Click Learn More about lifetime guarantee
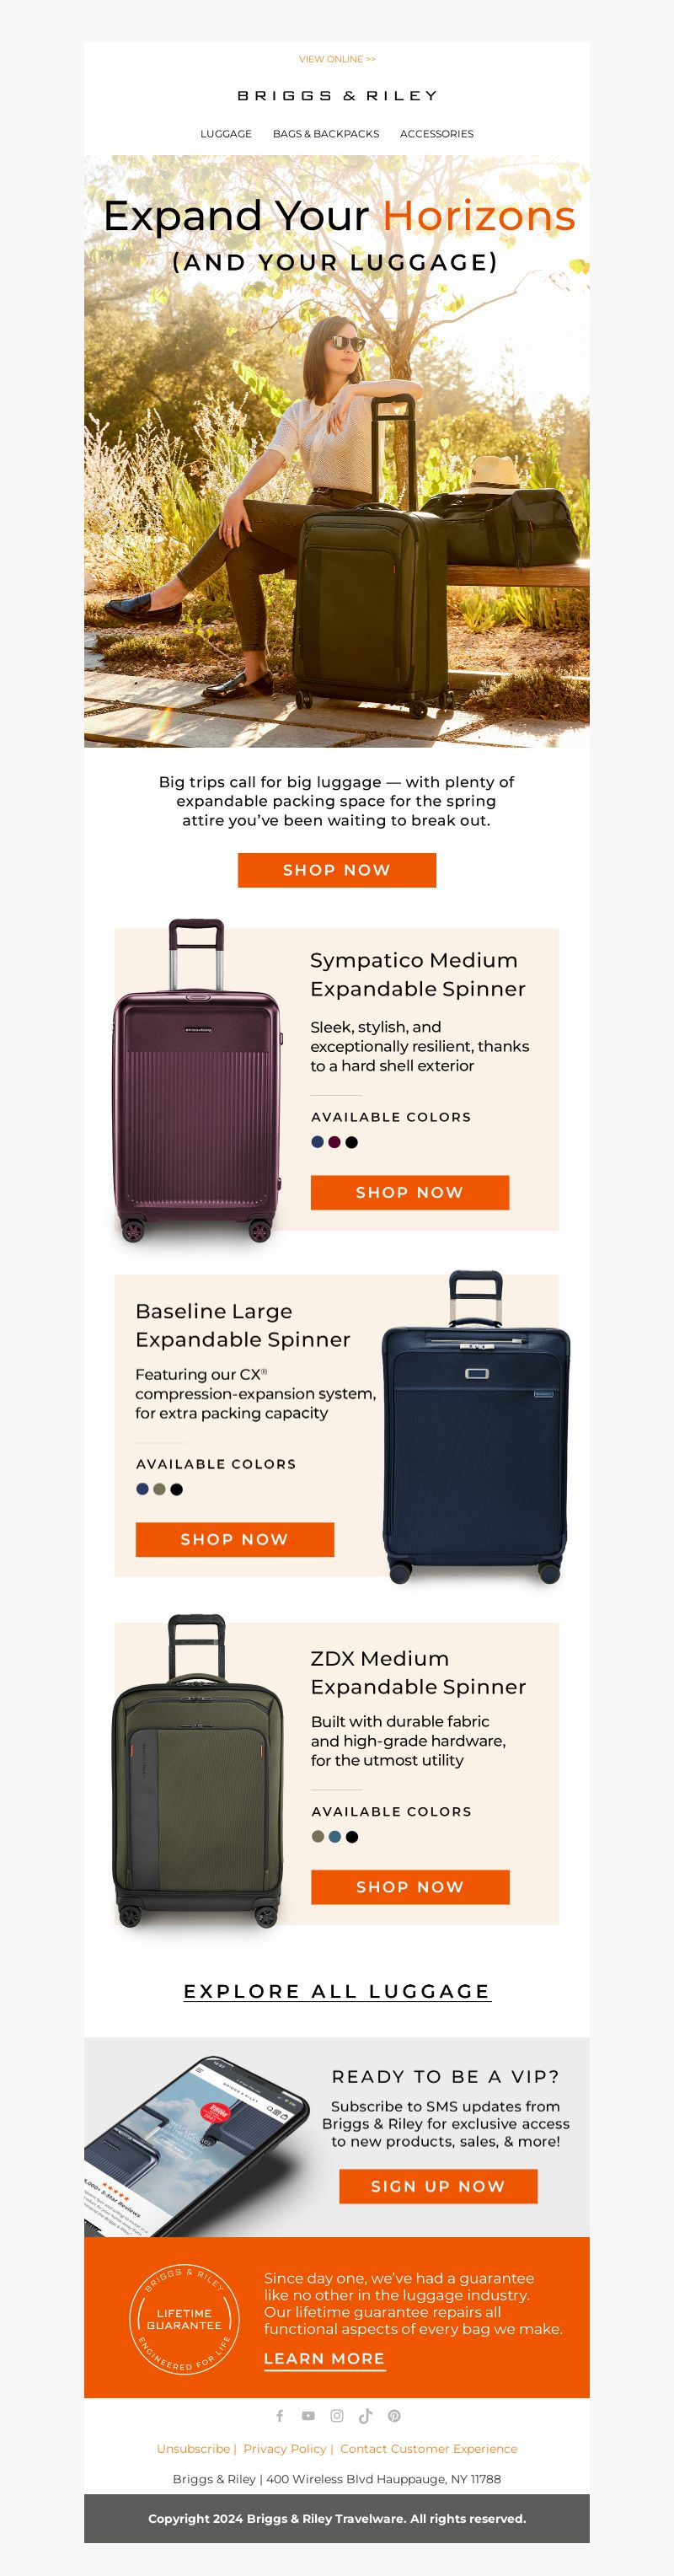The width and height of the screenshot is (674, 2576). click(324, 2358)
